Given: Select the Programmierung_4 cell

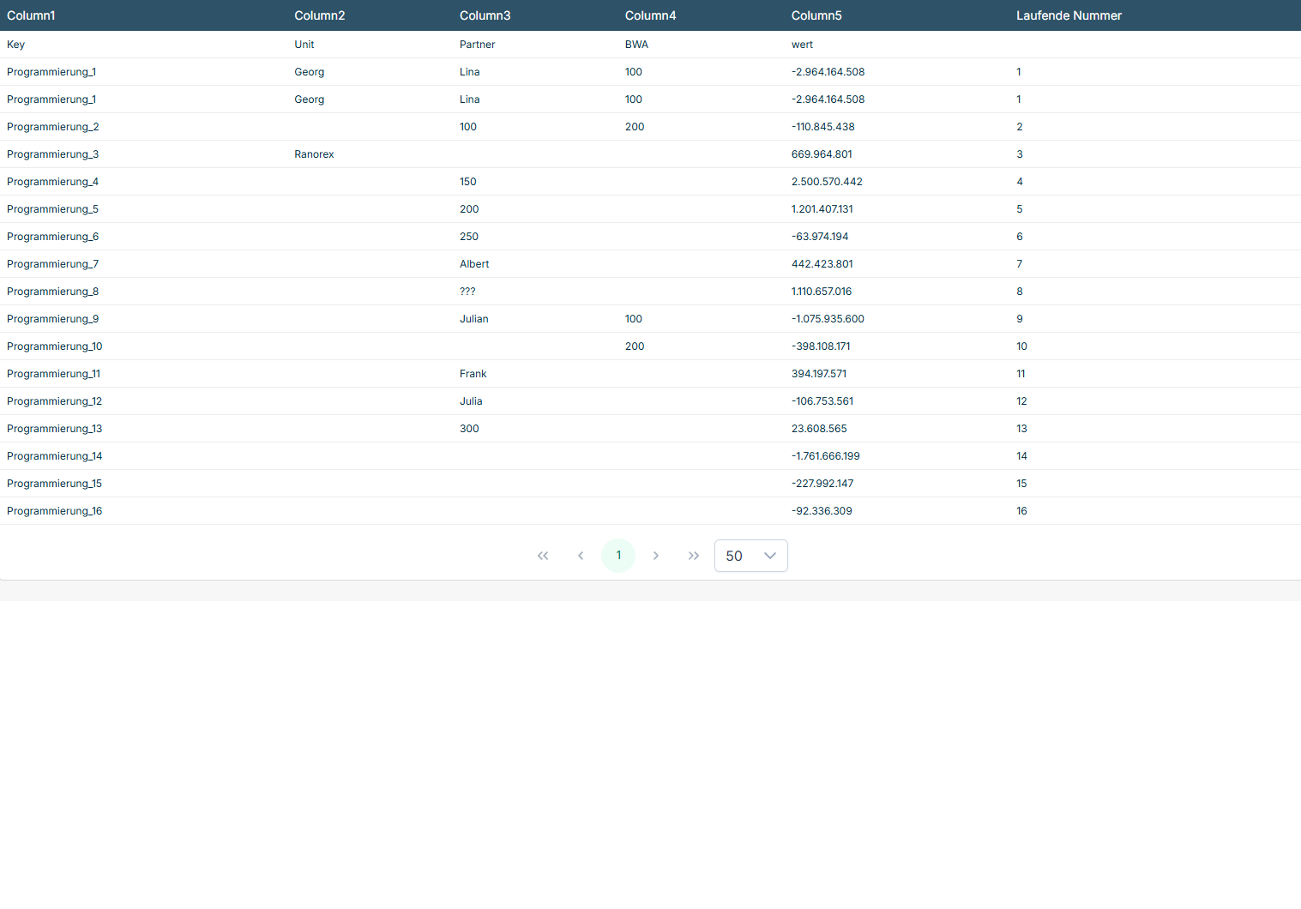Looking at the screenshot, I should coord(53,182).
